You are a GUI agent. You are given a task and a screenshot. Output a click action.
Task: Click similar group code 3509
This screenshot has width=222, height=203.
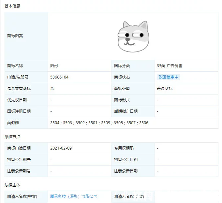coord(106,123)
